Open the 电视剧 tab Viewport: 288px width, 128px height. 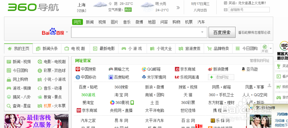click(x=75, y=49)
